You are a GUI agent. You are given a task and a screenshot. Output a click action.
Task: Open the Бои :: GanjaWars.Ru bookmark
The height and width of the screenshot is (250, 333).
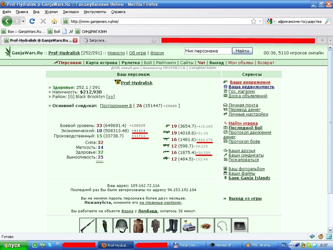[23, 32]
